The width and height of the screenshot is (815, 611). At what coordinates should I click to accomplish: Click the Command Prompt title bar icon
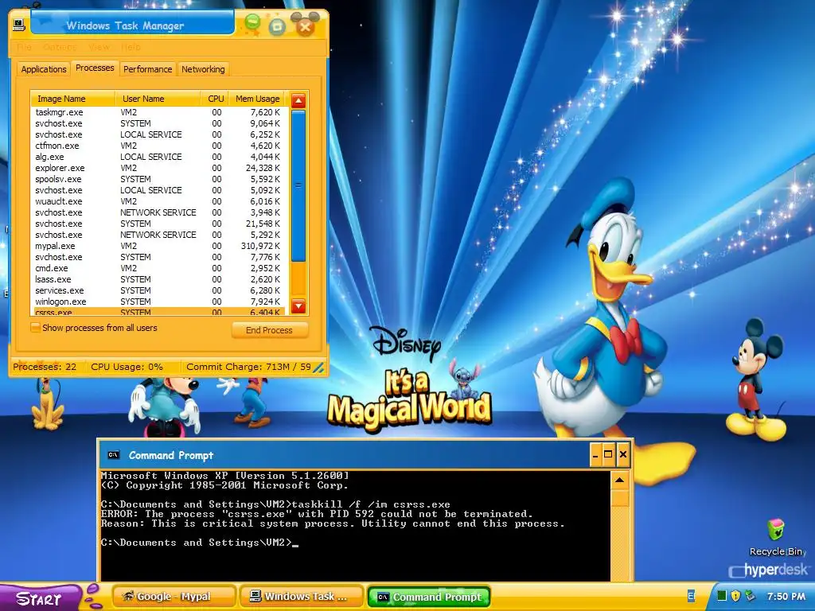click(x=114, y=455)
